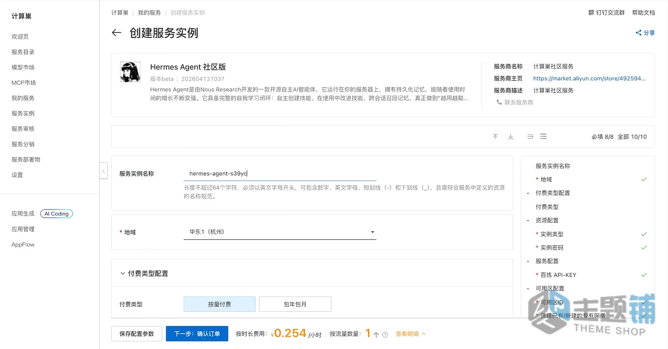This screenshot has width=668, height=349.
Task: Open 服务审核 in the sidebar
Action: [23, 128]
